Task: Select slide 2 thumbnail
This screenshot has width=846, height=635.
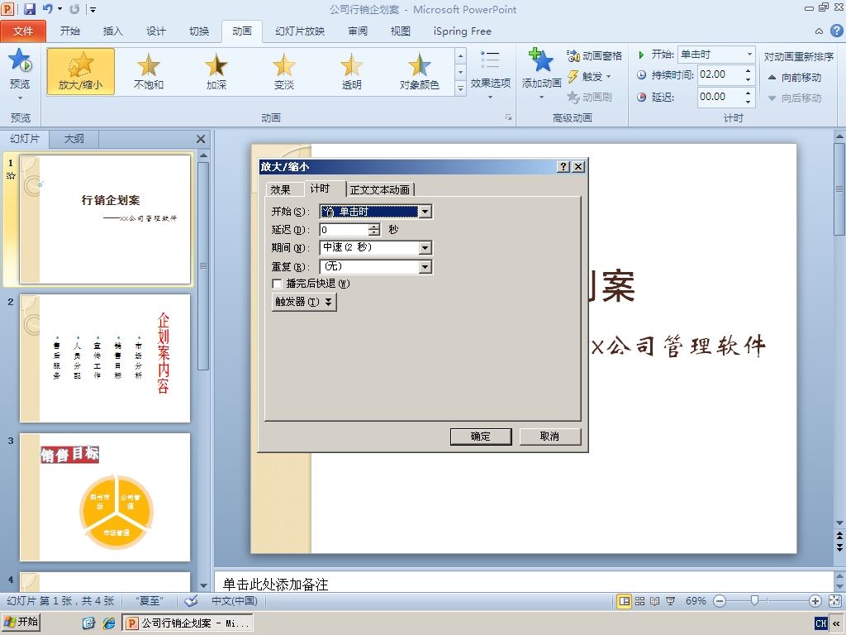Action: pos(105,358)
